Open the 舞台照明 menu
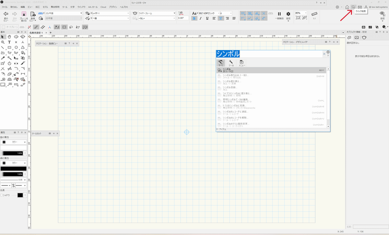The height and width of the screenshot is (235, 389). pos(55,7)
